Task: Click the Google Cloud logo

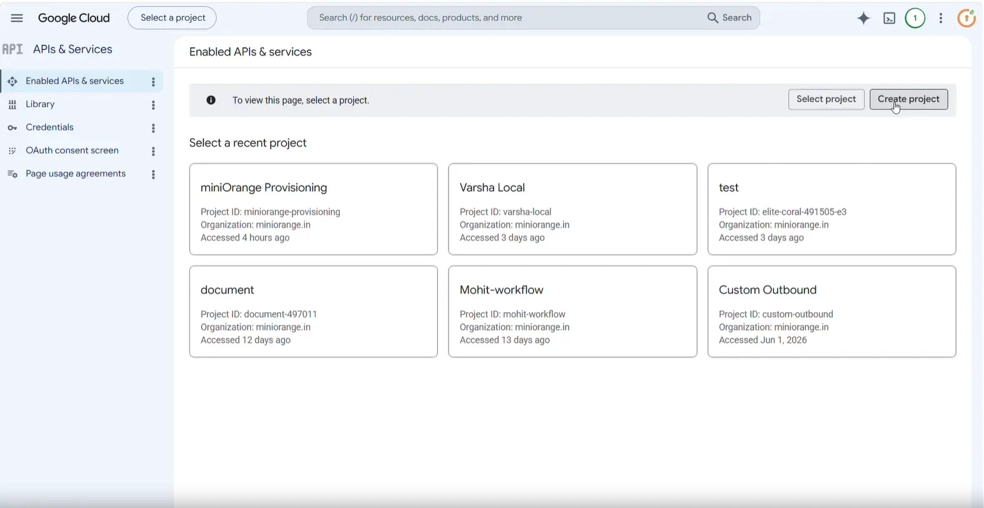Action: click(74, 18)
